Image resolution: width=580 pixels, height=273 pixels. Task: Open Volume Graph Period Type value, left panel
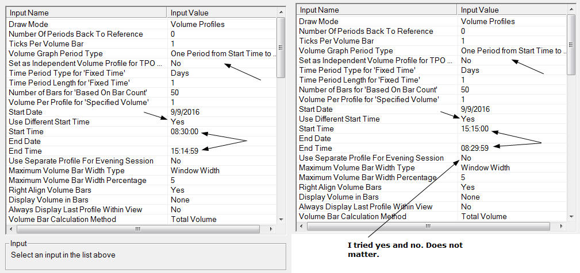[x=223, y=54]
